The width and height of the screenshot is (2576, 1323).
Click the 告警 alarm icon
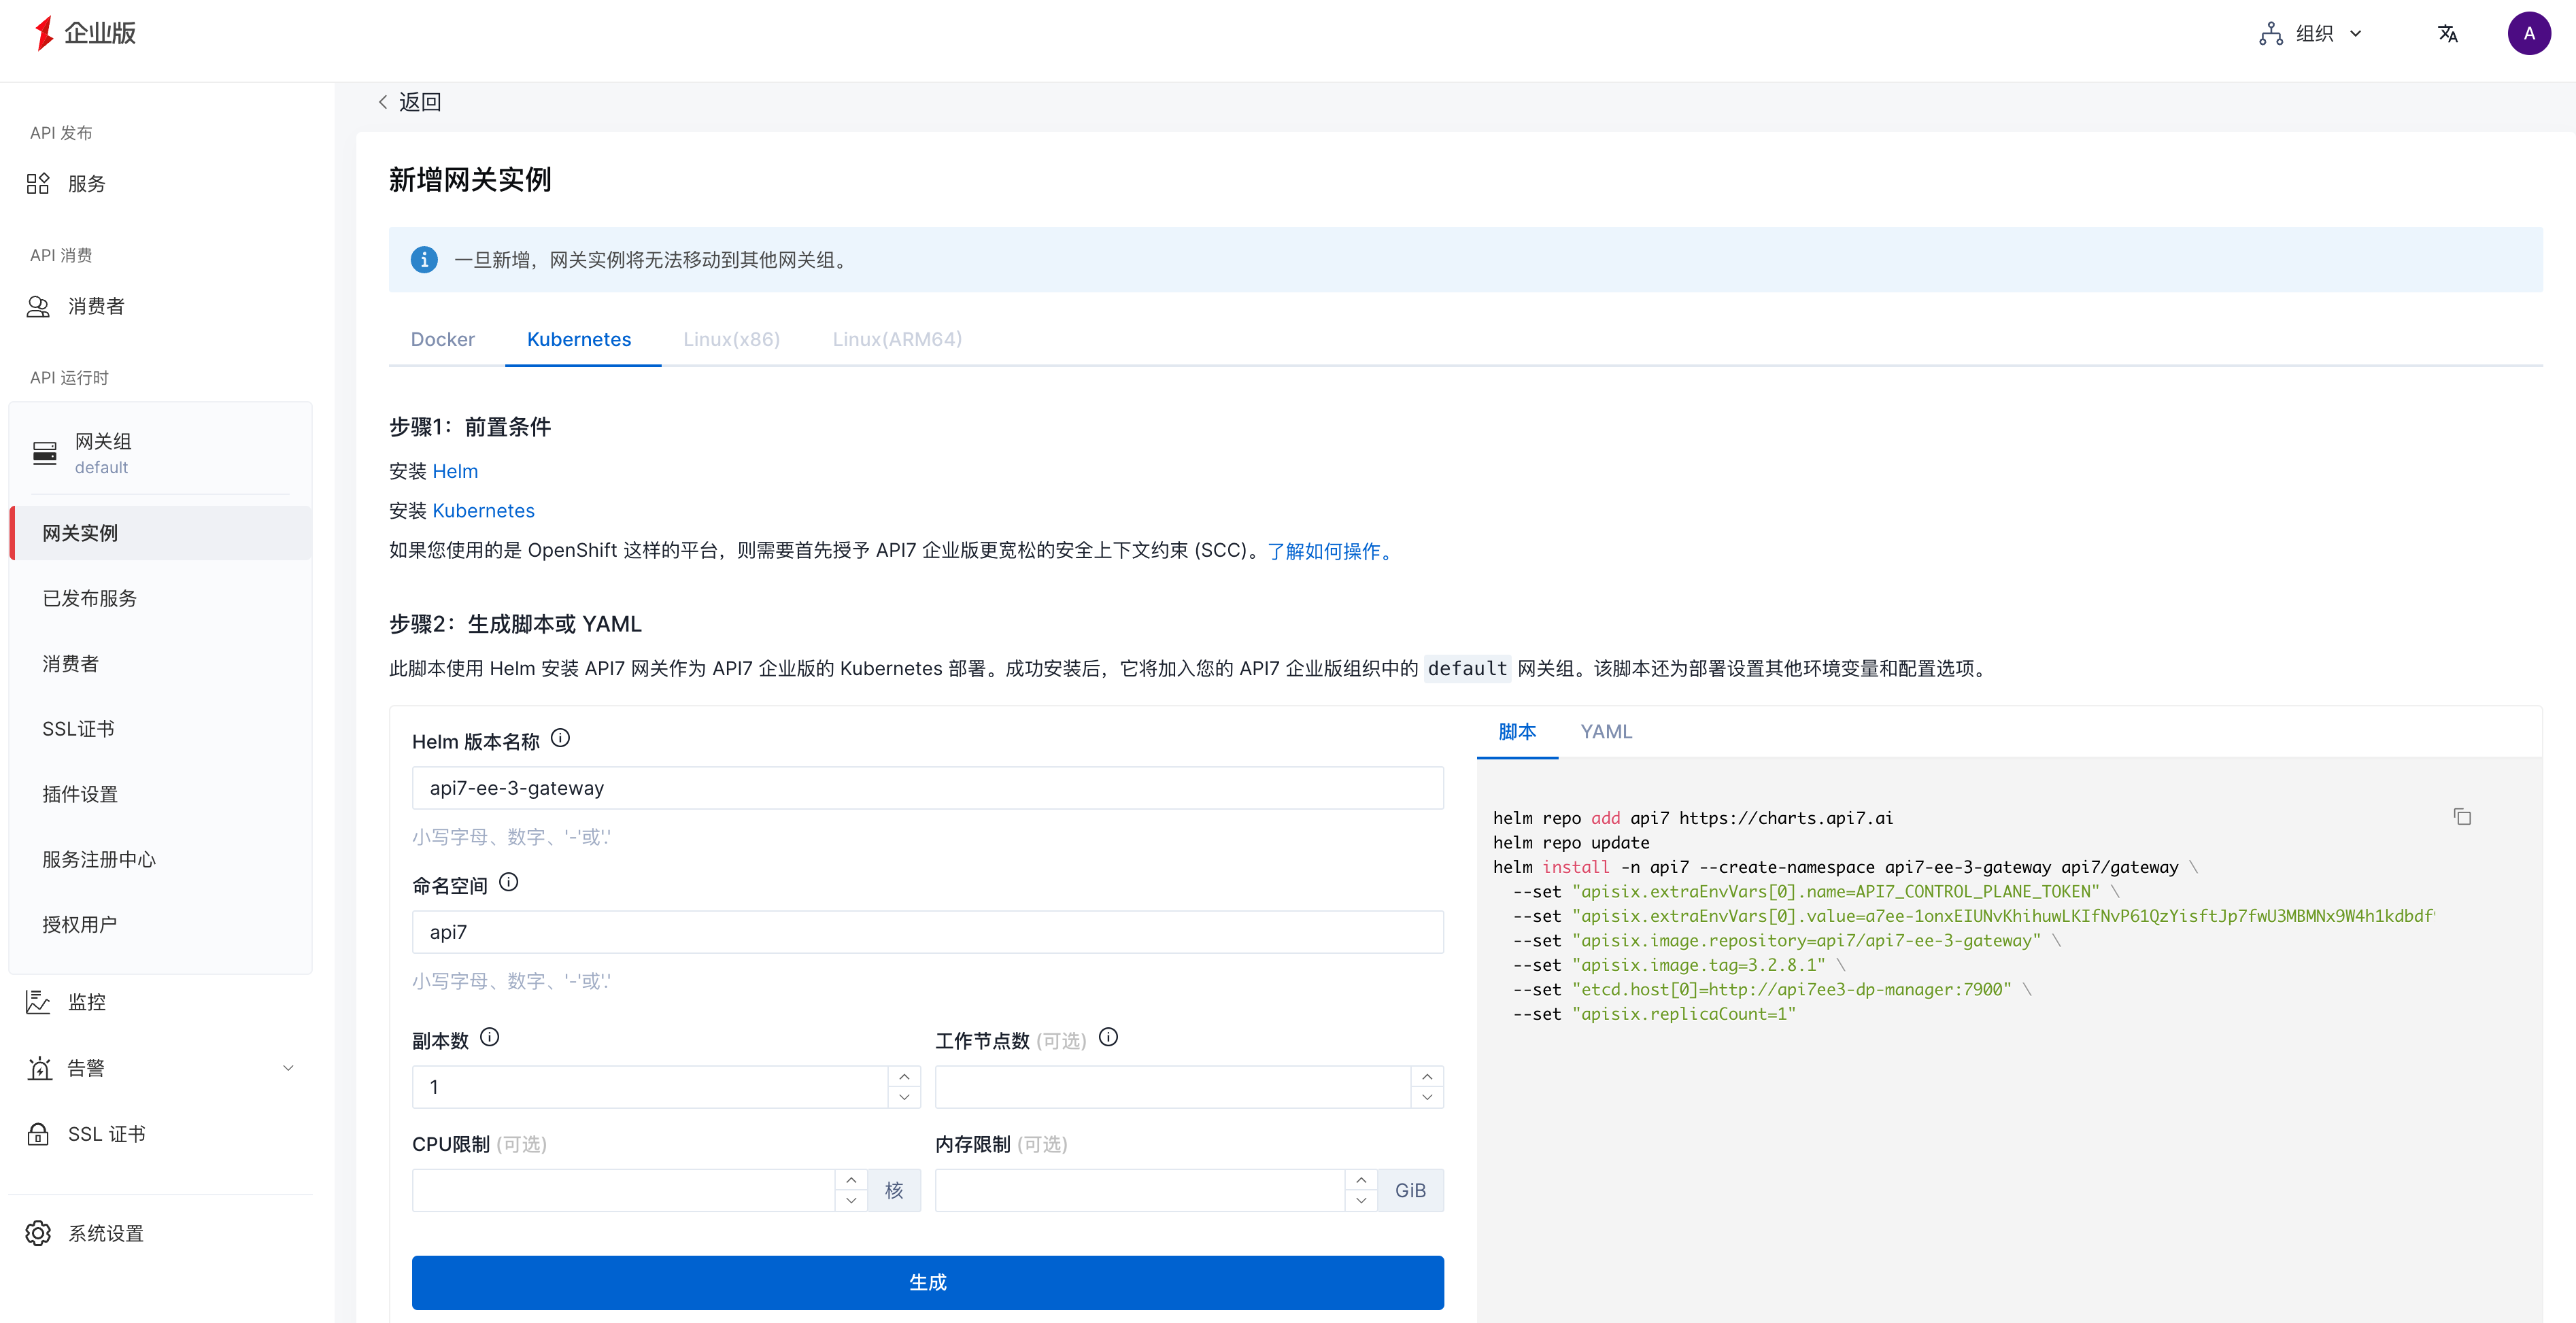39,1068
